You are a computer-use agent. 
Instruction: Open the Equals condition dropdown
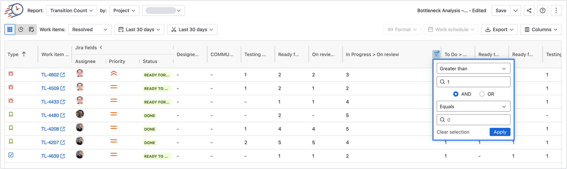473,106
